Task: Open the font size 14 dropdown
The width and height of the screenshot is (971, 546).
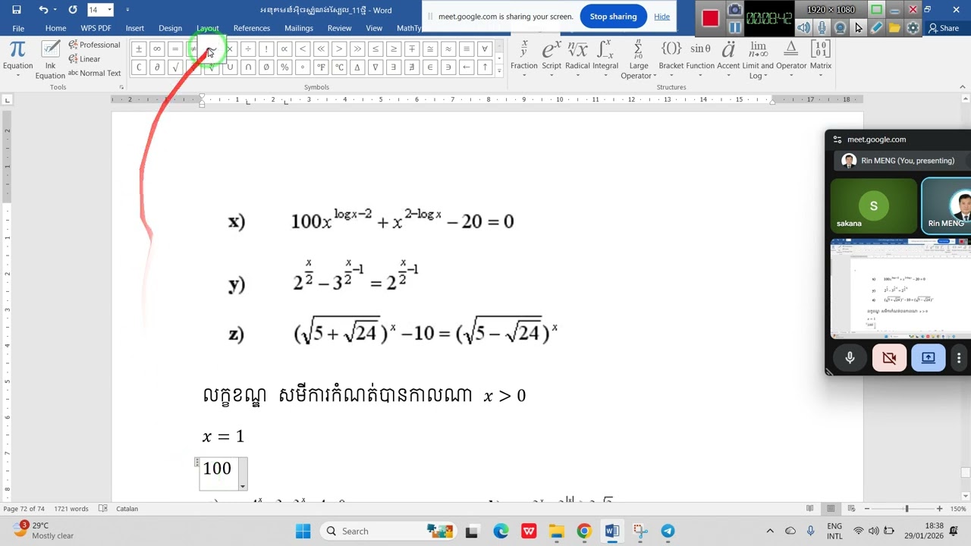Action: pyautogui.click(x=109, y=10)
